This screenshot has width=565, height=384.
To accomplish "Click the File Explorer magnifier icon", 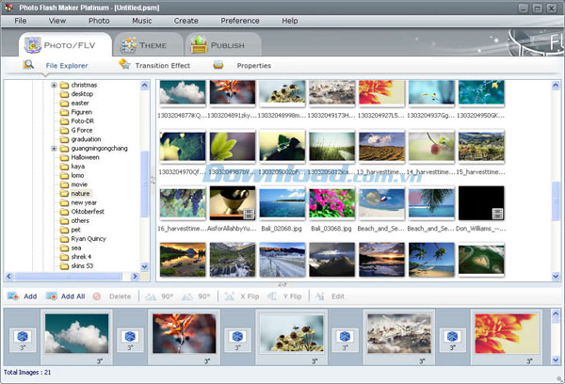I will click(x=28, y=65).
